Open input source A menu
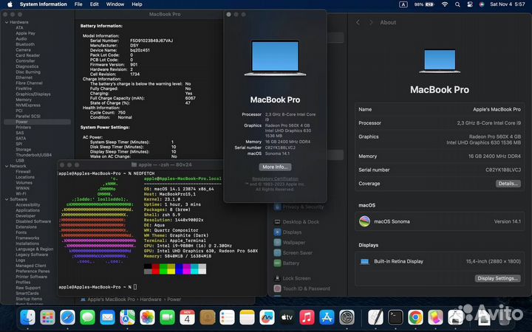Viewport: 532px width, 332px height. coord(403,4)
